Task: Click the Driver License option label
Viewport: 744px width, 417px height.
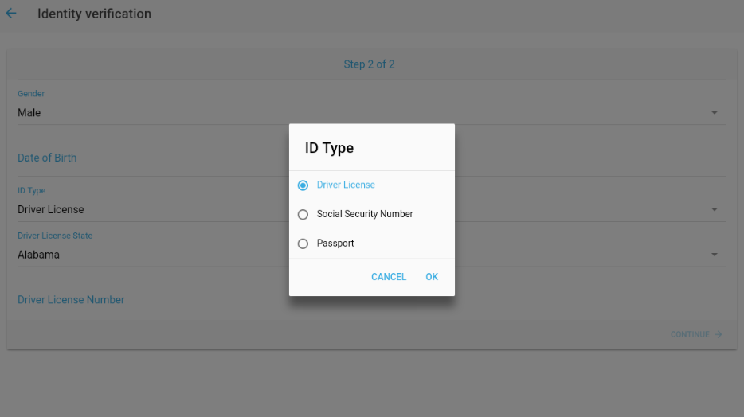Action: coord(346,185)
